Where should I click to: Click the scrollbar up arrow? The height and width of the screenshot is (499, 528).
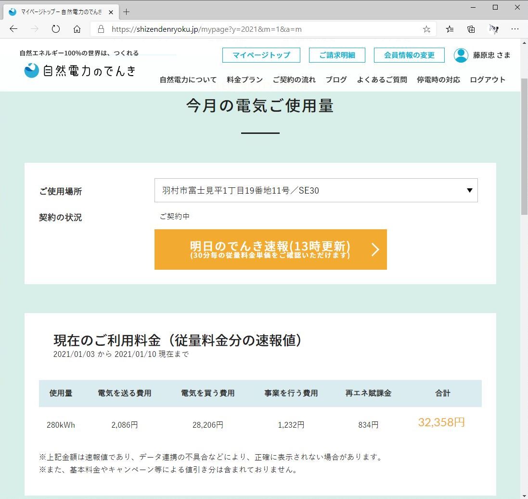pyautogui.click(x=524, y=43)
